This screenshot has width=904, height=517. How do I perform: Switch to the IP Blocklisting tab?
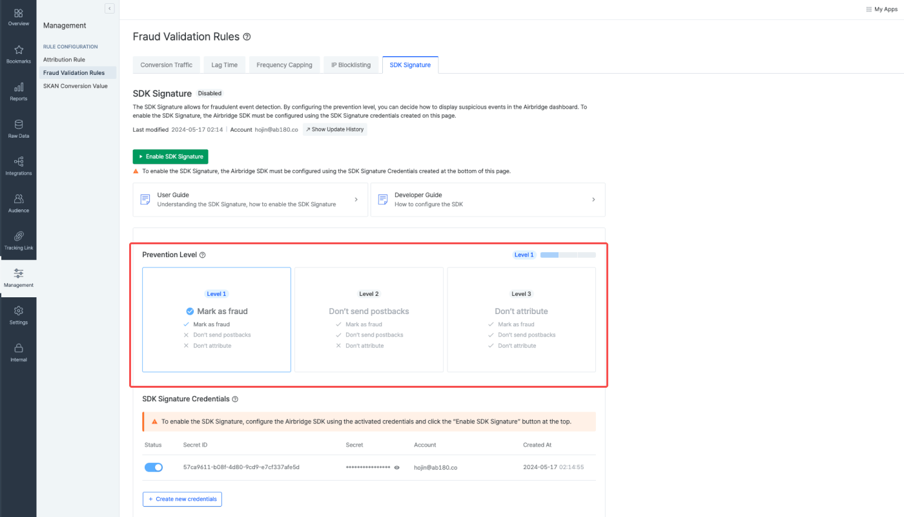(x=351, y=65)
